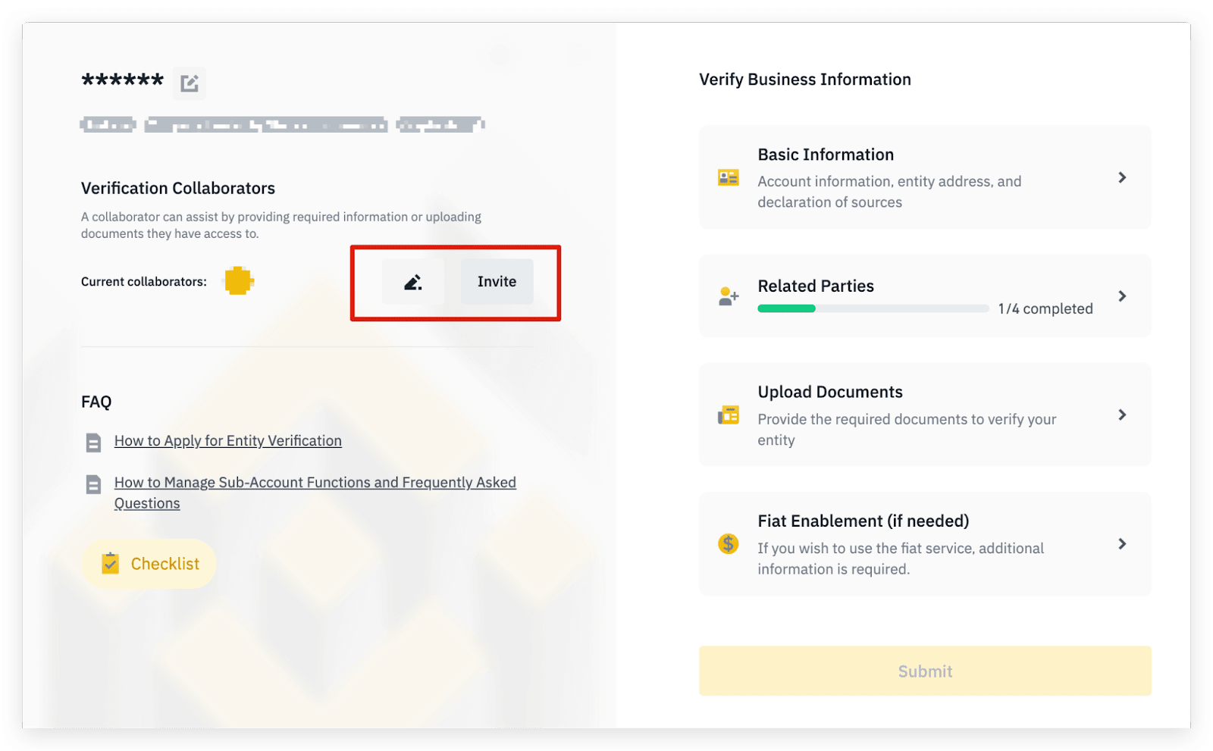
Task: Click document icon beside Sub-Account Functions FAQ
Action: 93,484
